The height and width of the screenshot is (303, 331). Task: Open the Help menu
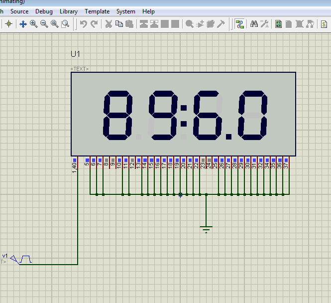tap(148, 11)
